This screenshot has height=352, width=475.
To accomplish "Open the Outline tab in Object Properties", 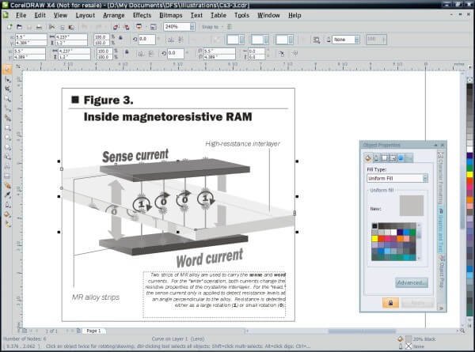I will (x=376, y=157).
